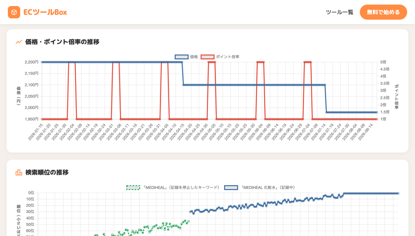Viewport: 415px width, 236px height.
Task: Click the 2,100円 price axis label
Action: pos(31,85)
